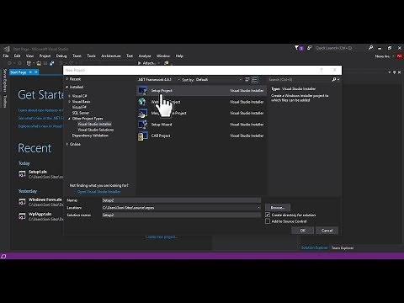Switch templates to medium list view
Image resolution: width=404 pixels, height=303 pixels.
(x=254, y=80)
